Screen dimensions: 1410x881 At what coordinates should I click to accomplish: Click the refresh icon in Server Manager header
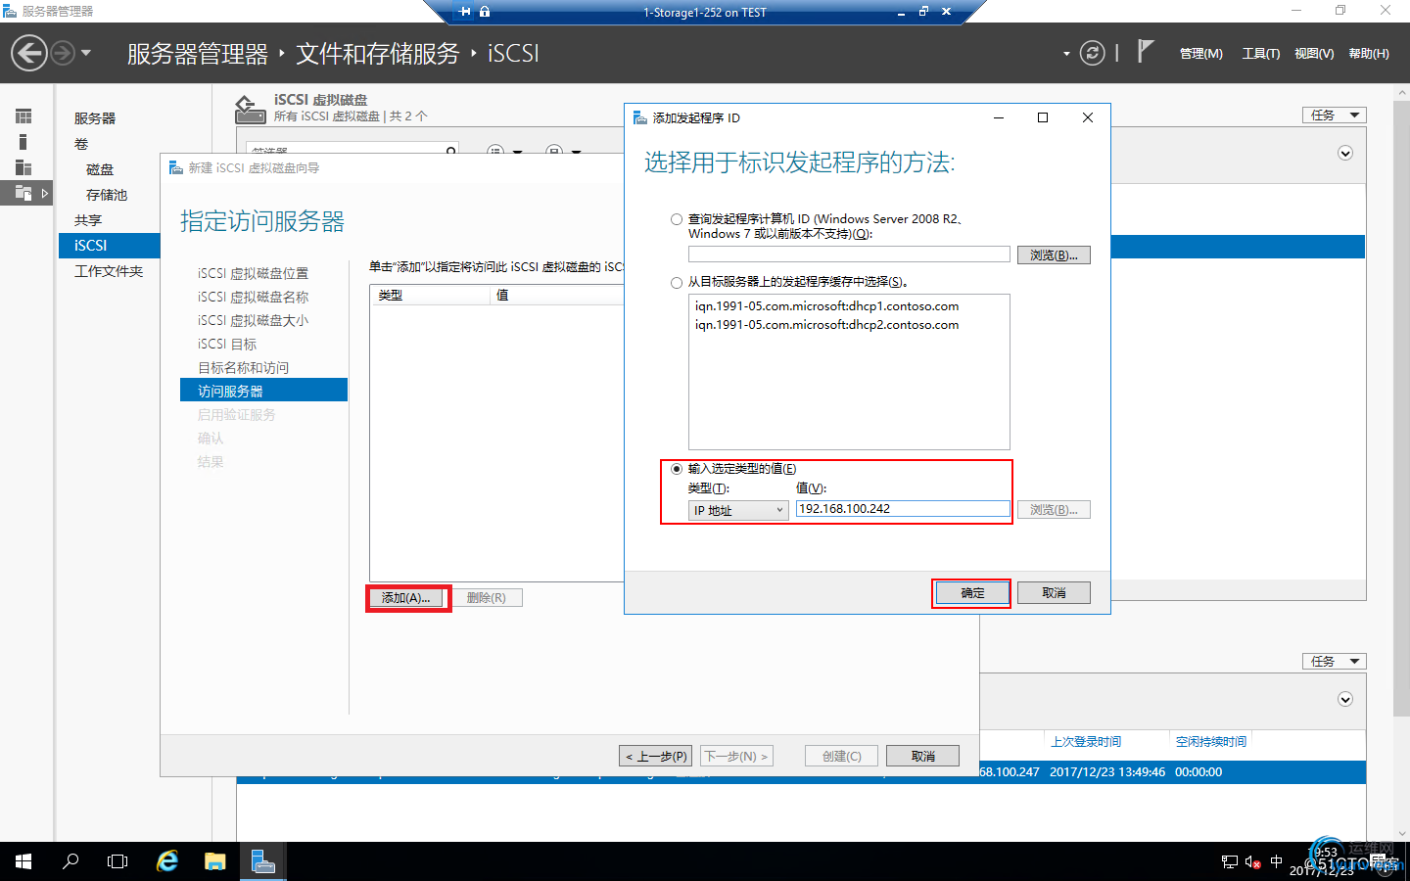(1092, 53)
